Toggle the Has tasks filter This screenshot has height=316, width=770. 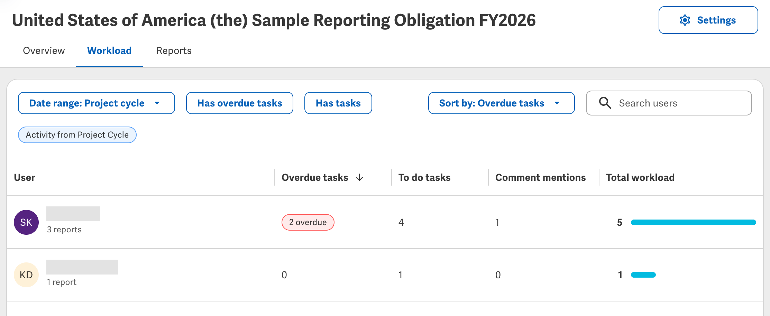pyautogui.click(x=338, y=103)
